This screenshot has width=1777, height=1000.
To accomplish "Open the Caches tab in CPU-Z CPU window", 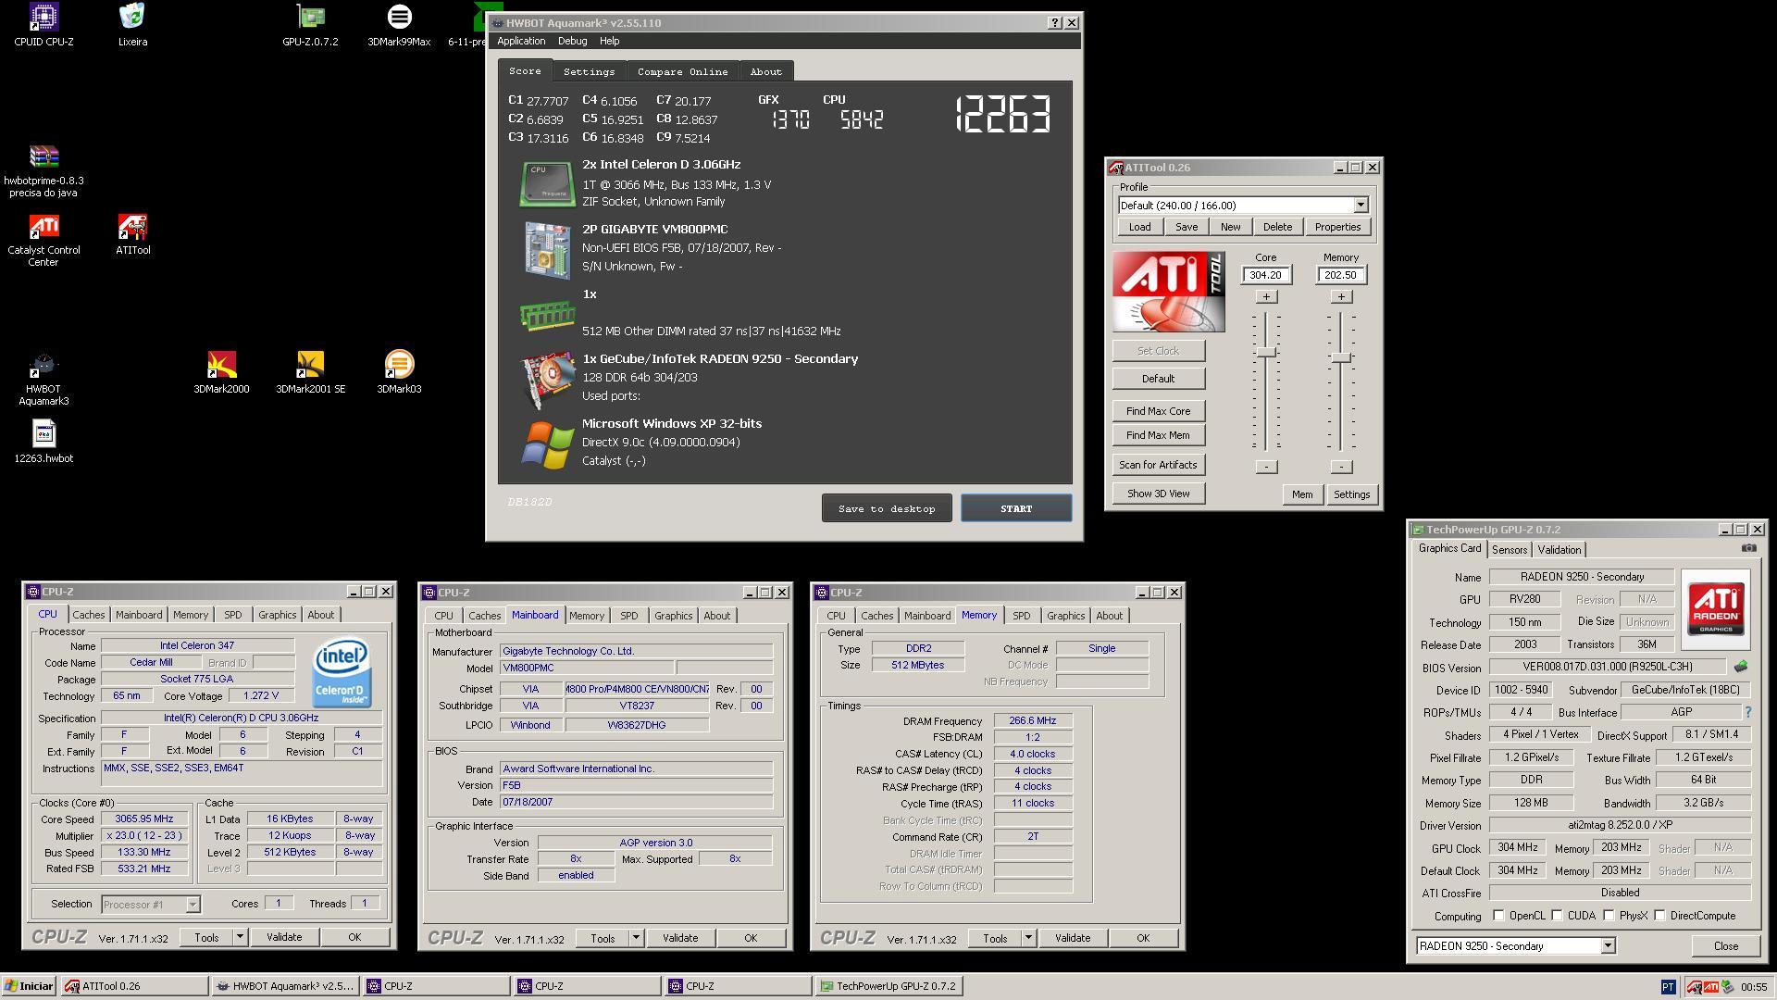I will coord(89,615).
